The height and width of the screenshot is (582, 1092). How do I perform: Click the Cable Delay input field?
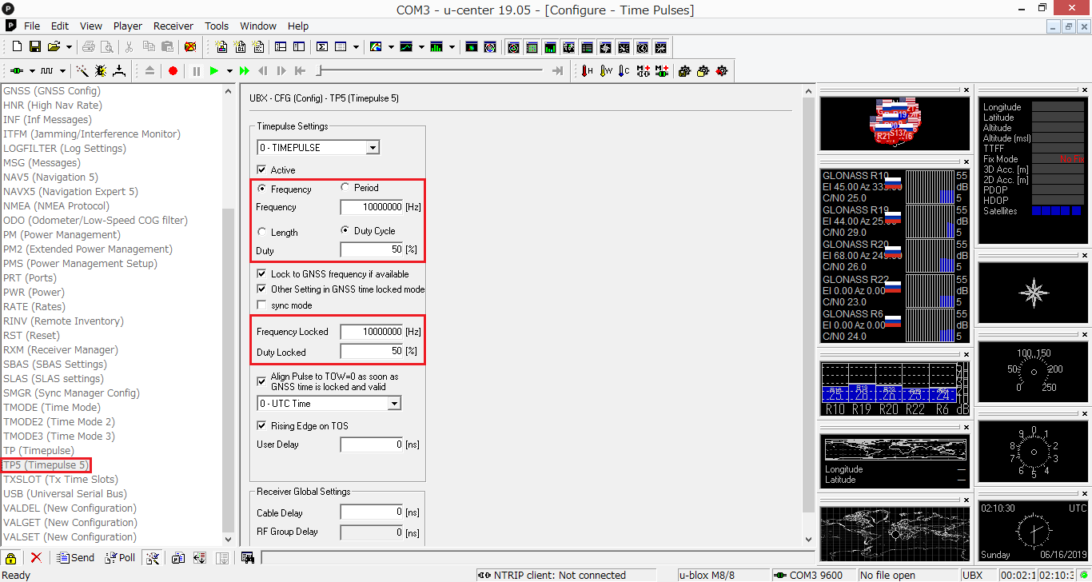pos(372,512)
